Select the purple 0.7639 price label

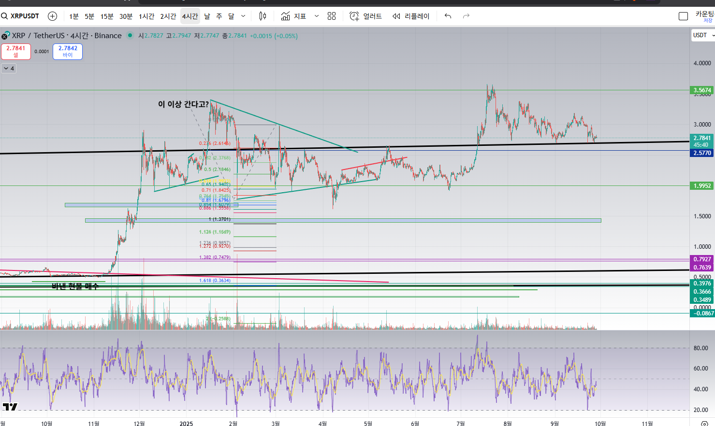coord(702,268)
